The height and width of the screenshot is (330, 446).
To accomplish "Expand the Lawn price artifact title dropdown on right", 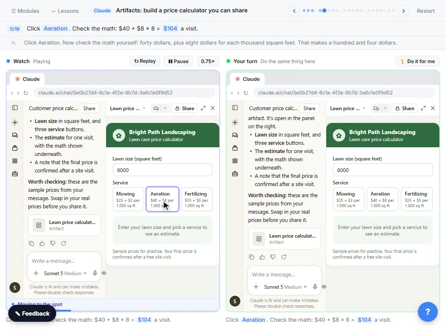I will 348,108.
